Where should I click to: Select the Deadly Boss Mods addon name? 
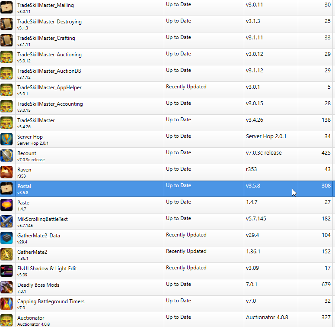38,285
